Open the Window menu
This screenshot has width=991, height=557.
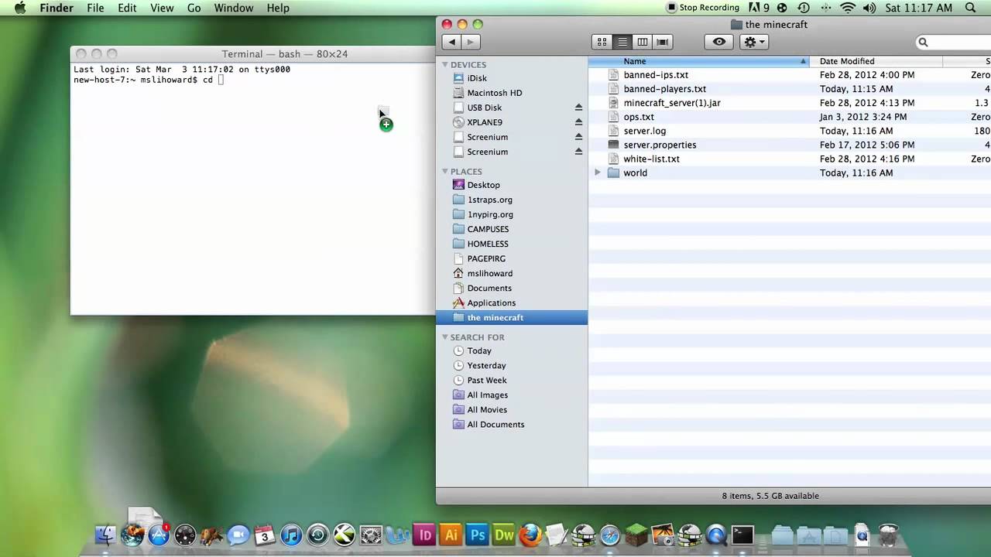[x=233, y=8]
